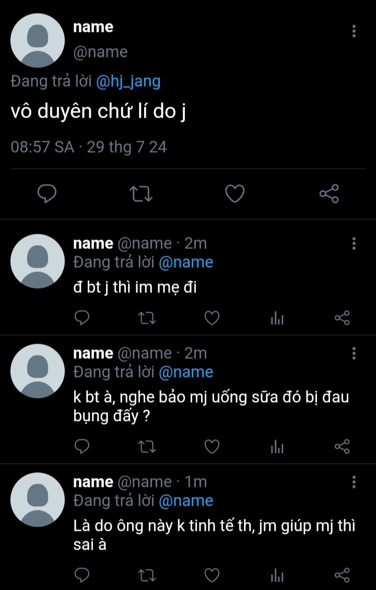Viewport: 376px width, 590px height.
Task: Retweet the 'đ bt j thì im' reply
Action: click(x=147, y=317)
